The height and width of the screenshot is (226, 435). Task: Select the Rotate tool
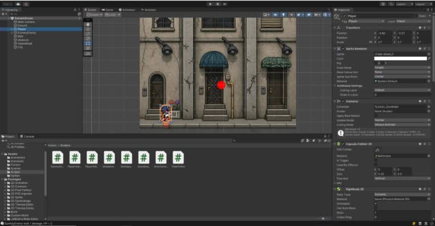point(88,34)
